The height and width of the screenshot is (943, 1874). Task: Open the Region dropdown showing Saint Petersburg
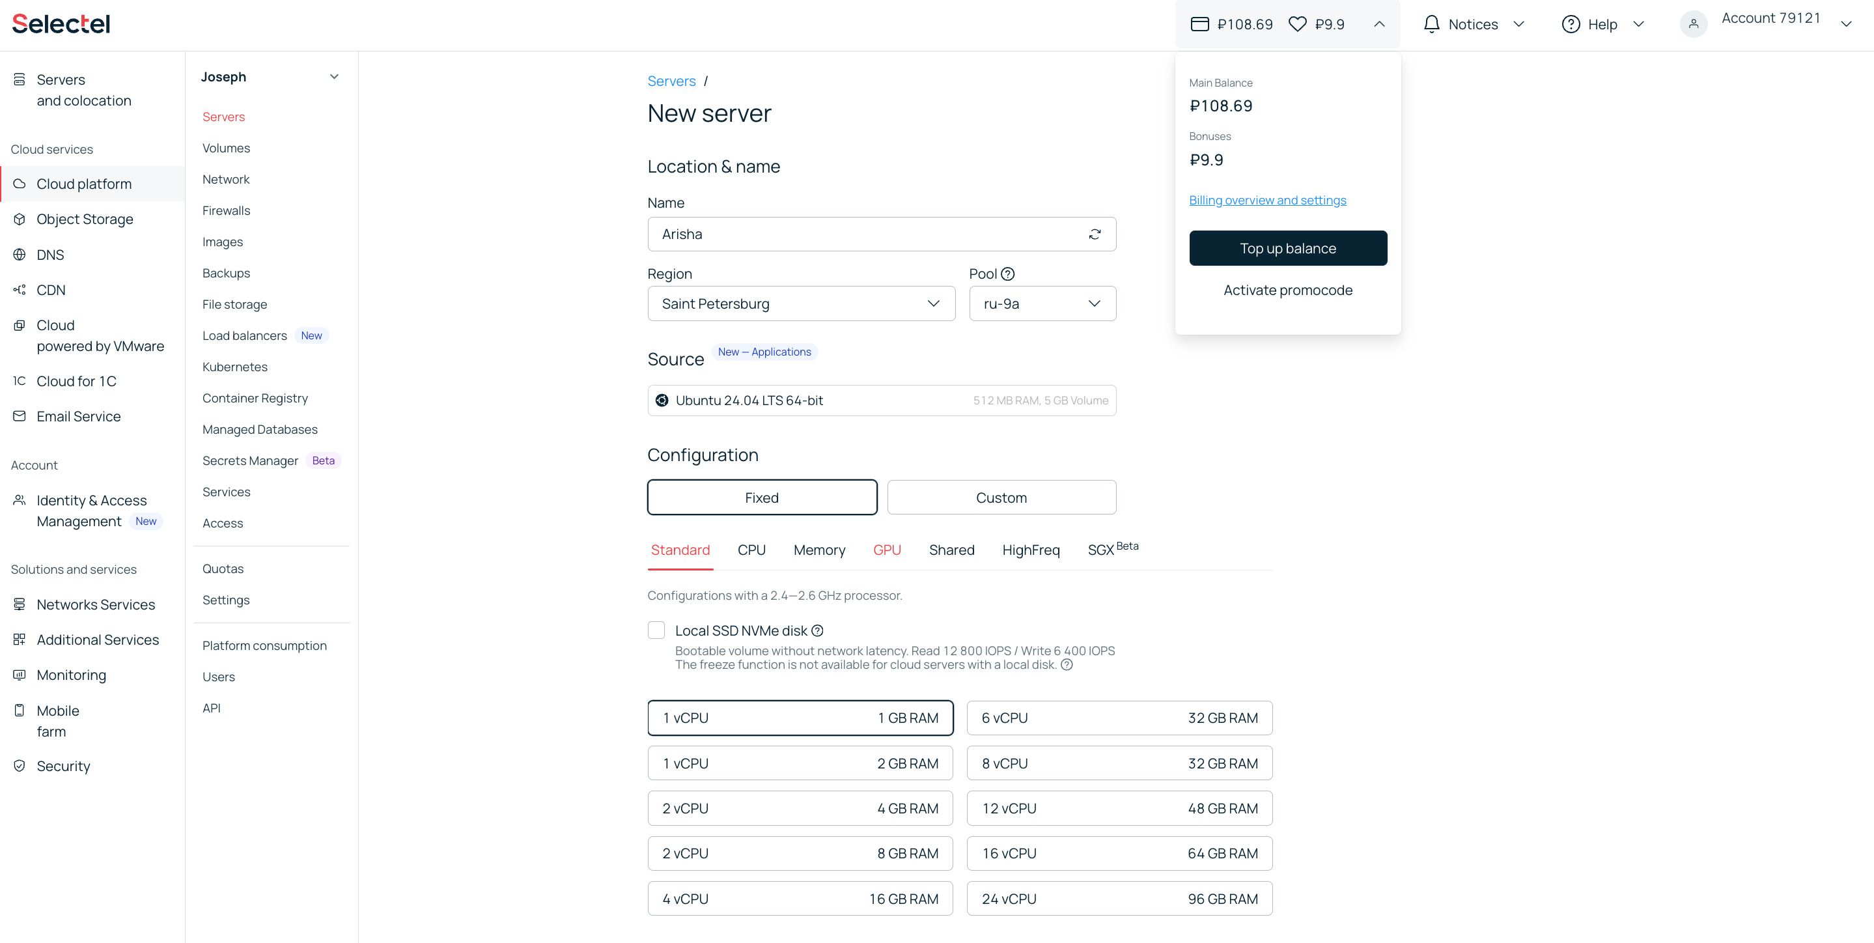801,303
